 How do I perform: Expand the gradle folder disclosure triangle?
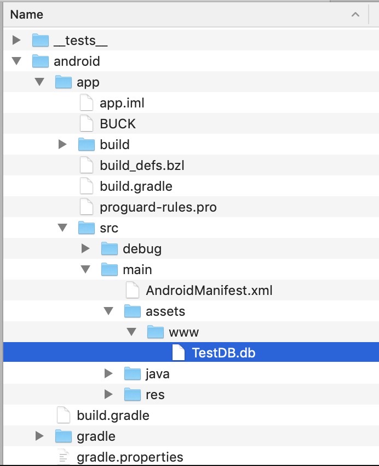click(39, 436)
